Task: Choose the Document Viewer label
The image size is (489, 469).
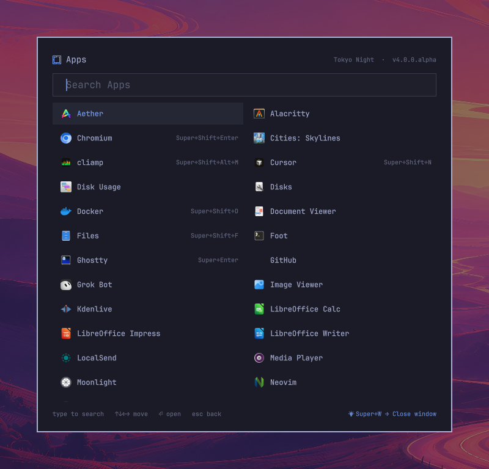Action: [303, 211]
